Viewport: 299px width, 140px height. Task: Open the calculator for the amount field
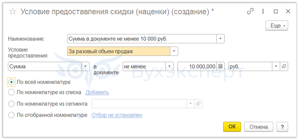[x=221, y=66]
